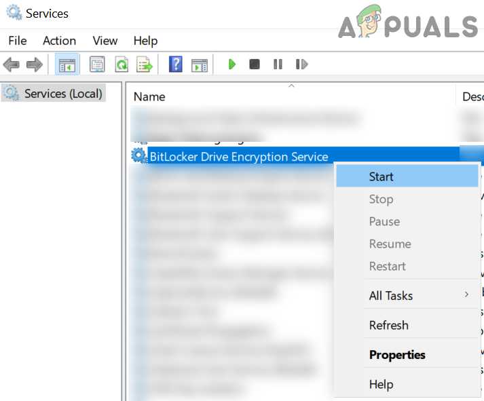Image resolution: width=484 pixels, height=401 pixels.
Task: Open the Action menu
Action: [59, 41]
